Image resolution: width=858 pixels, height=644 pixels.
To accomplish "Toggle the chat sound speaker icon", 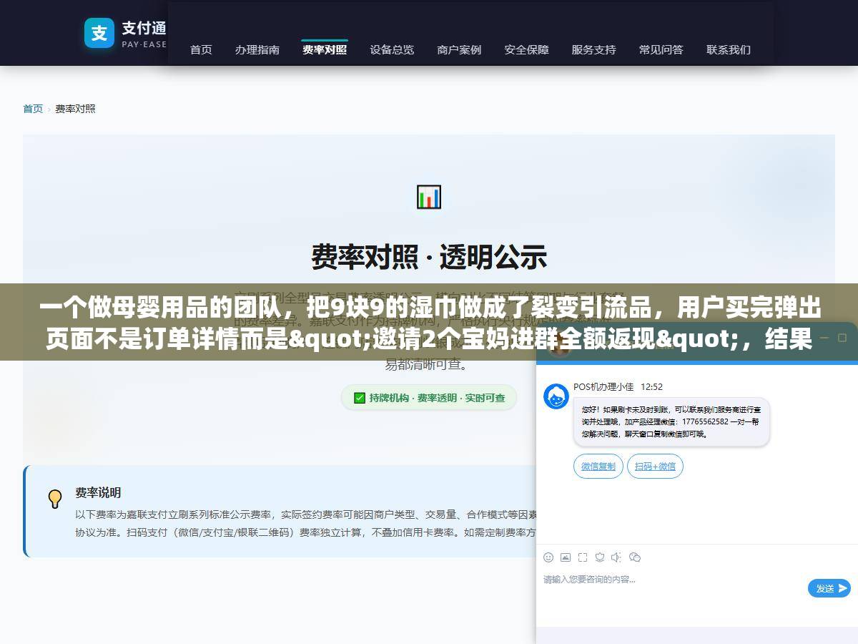I will (616, 557).
